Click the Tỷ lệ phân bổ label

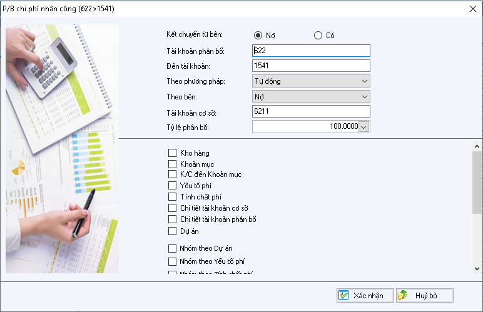188,128
